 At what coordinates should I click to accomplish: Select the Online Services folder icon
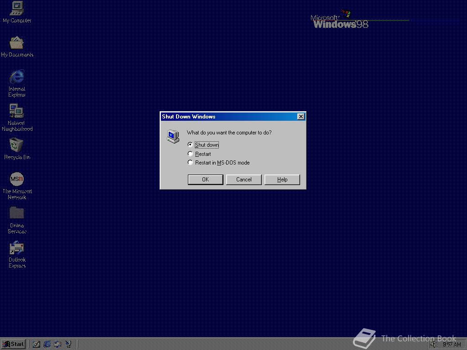(x=17, y=220)
